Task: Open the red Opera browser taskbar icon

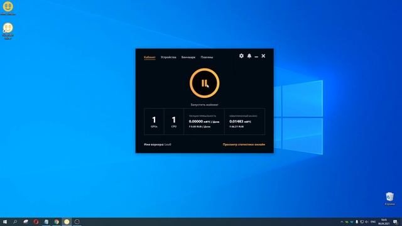Action: (36, 222)
